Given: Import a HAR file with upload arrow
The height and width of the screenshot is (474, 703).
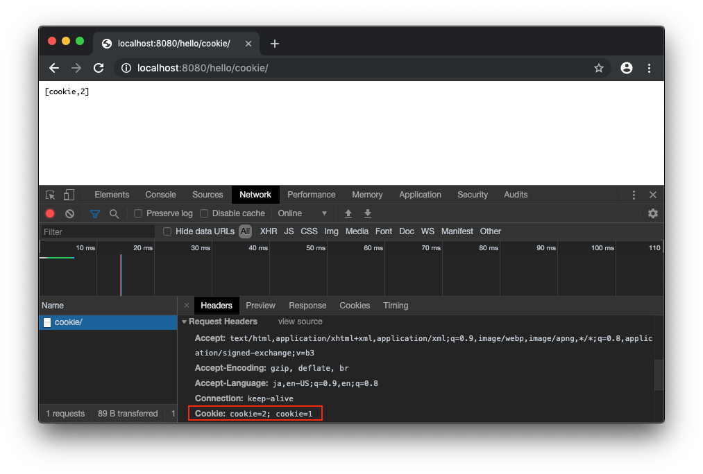Looking at the screenshot, I should coord(348,213).
